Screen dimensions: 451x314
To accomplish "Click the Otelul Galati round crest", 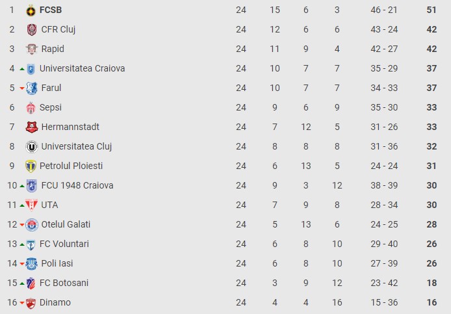I will click(x=32, y=225).
